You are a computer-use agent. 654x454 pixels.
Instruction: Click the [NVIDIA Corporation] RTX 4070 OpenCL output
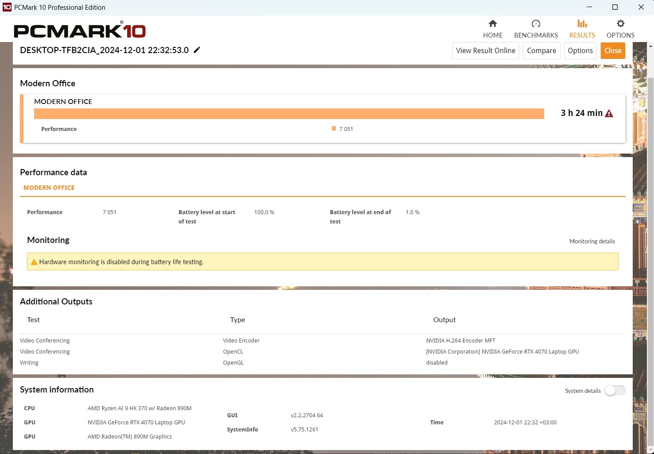pos(502,351)
